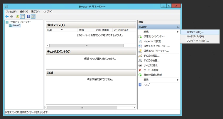Click the 仮想マシンのインポート icon
The width and height of the screenshot is (223, 119).
click(140, 36)
